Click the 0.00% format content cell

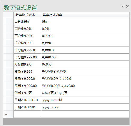pos(85,36)
